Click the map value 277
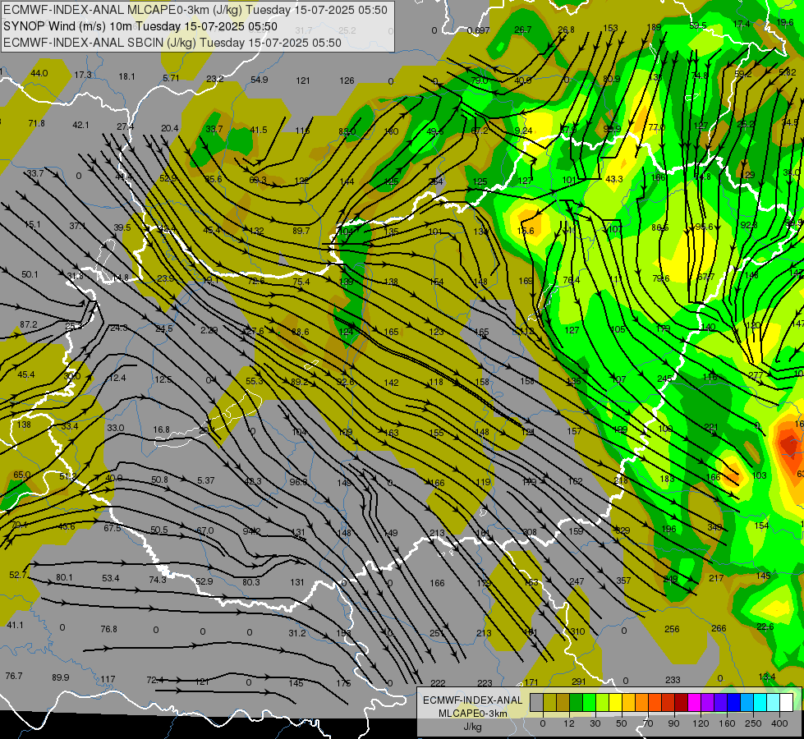The width and height of the screenshot is (804, 739). pyautogui.click(x=756, y=375)
